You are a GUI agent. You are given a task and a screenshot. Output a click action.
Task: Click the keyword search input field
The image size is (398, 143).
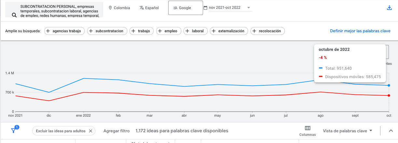coord(54,9)
